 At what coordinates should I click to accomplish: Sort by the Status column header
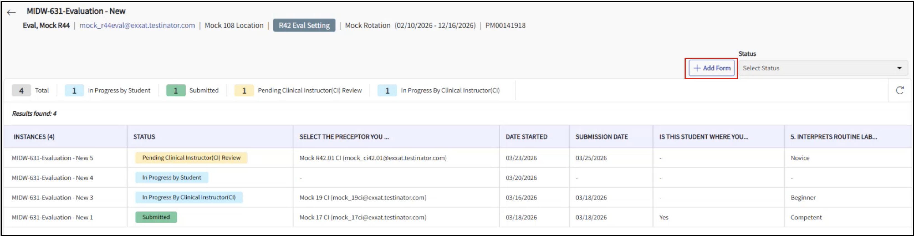[144, 137]
